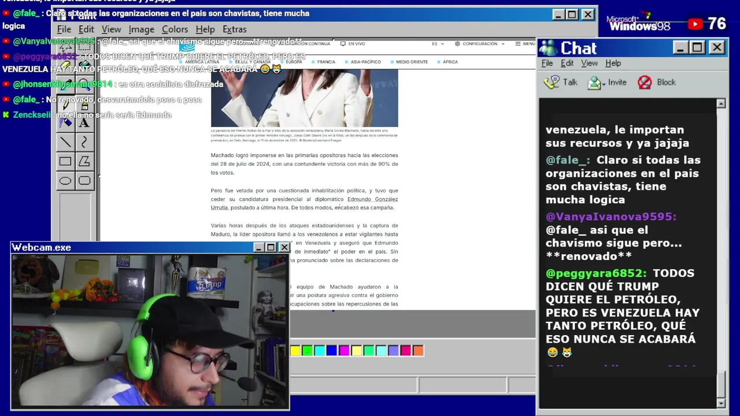The width and height of the screenshot is (740, 416).
Task: Click the YouTube logo icon
Action: [x=695, y=24]
